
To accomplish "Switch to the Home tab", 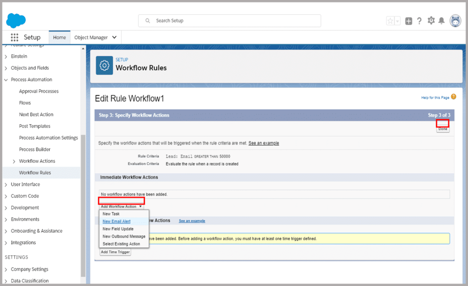I will [59, 37].
